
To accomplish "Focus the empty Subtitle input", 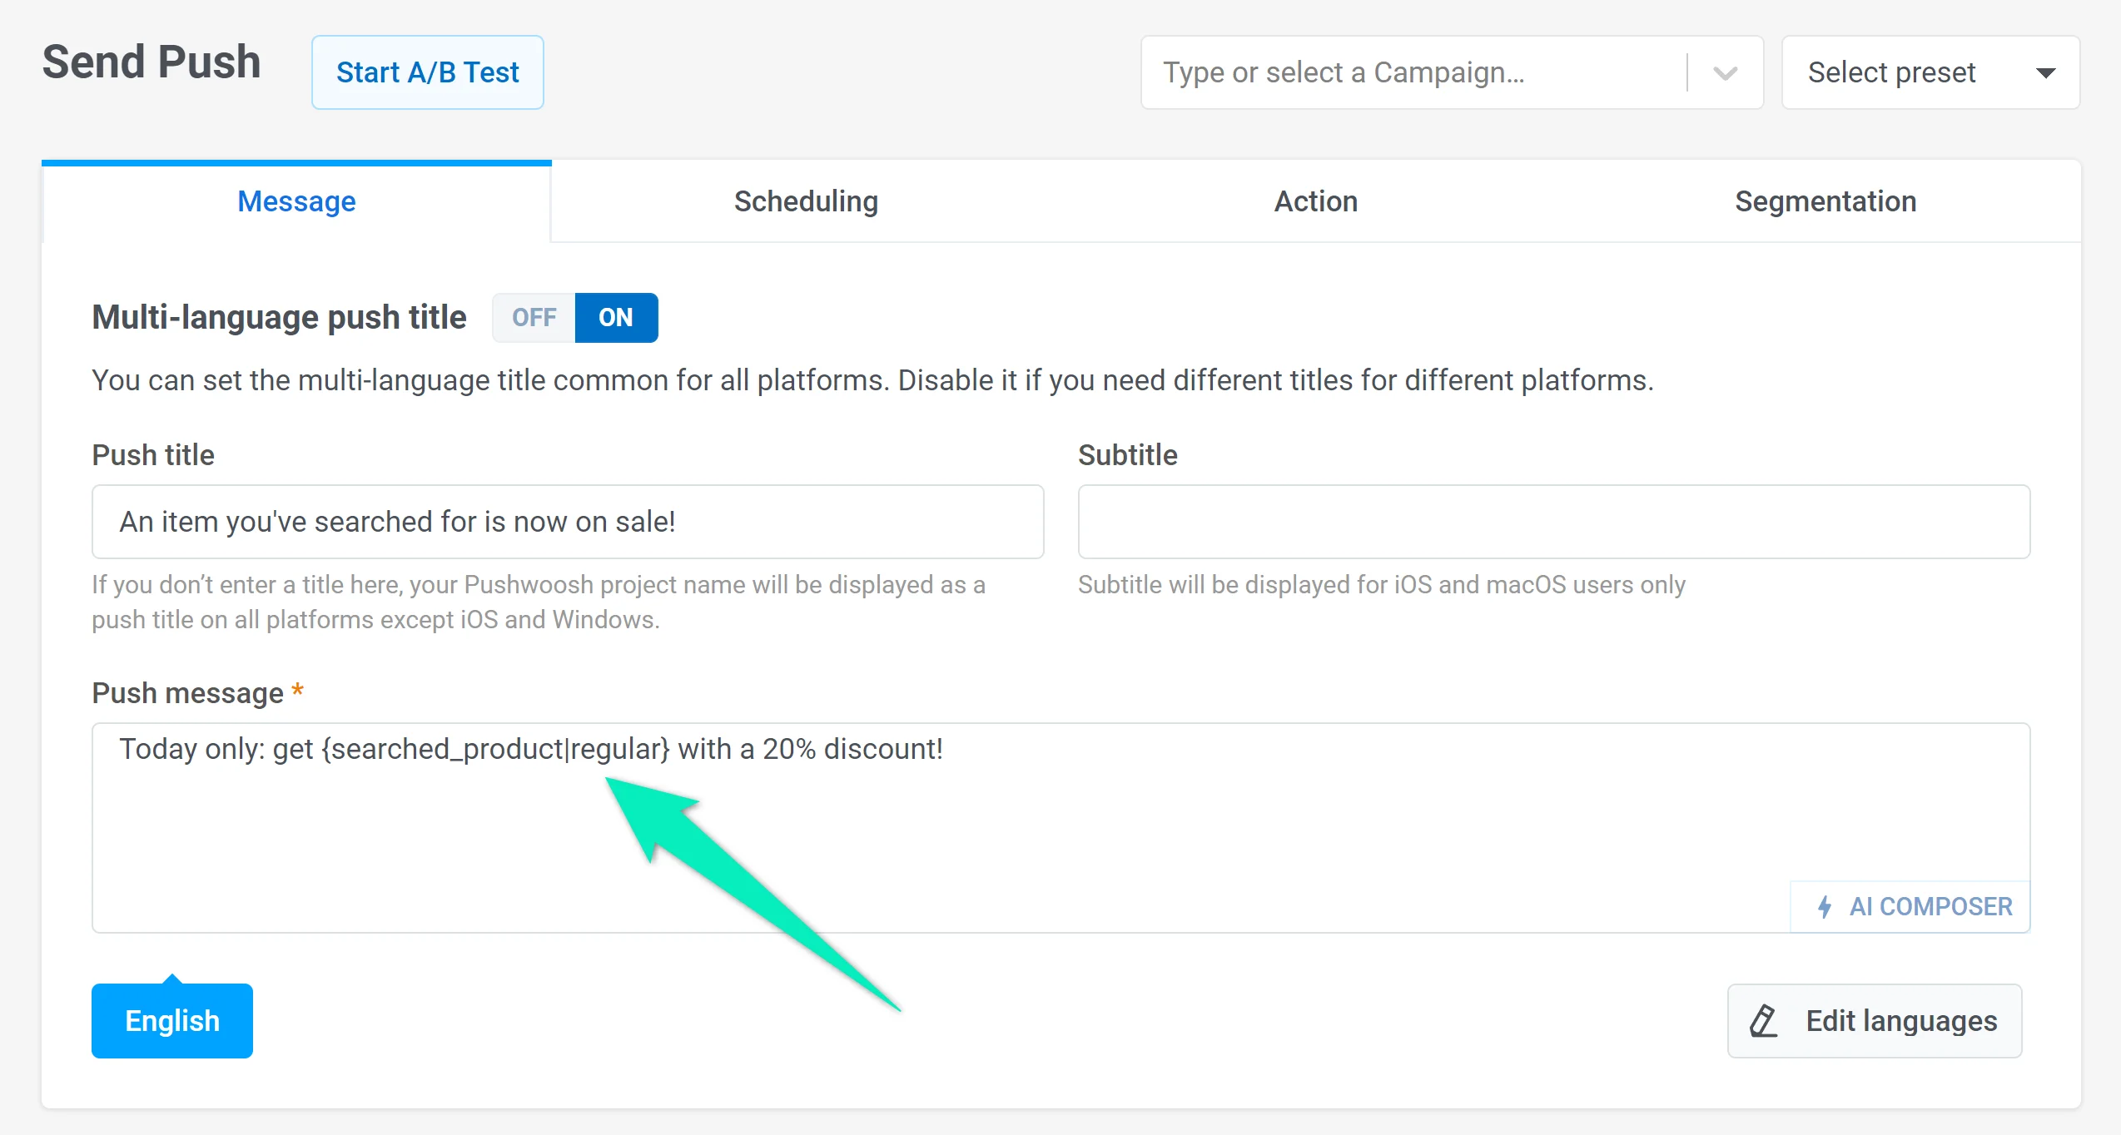I will pos(1553,522).
